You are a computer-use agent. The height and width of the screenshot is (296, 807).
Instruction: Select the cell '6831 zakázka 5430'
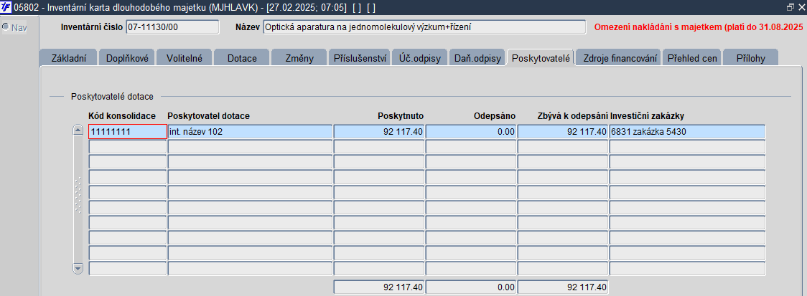click(x=687, y=132)
